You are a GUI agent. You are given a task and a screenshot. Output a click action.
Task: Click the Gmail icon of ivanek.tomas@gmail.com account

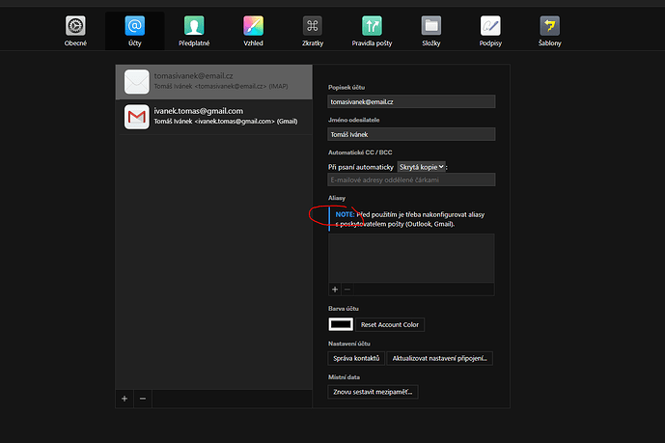tap(136, 117)
